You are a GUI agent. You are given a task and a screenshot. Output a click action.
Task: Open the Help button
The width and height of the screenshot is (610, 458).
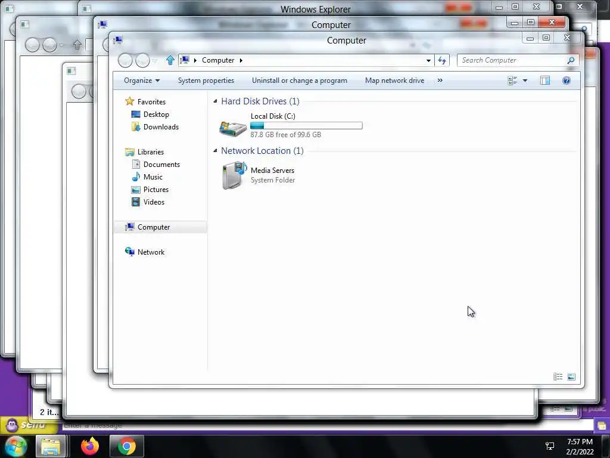coord(567,81)
